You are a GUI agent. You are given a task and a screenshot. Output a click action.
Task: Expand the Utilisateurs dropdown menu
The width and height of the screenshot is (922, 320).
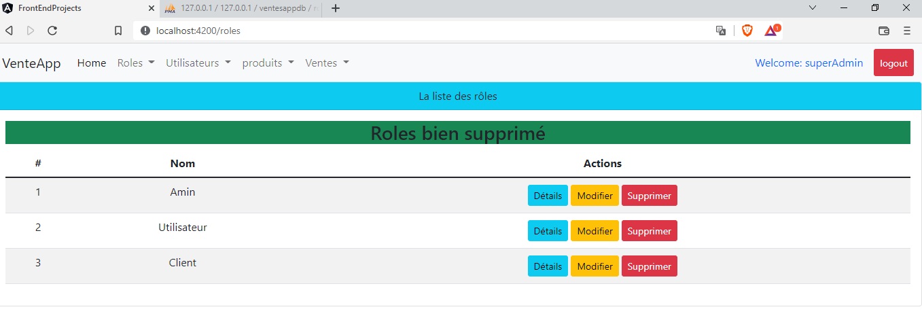pyautogui.click(x=198, y=63)
